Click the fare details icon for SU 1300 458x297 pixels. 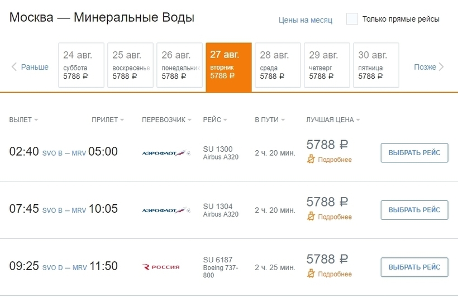(311, 160)
